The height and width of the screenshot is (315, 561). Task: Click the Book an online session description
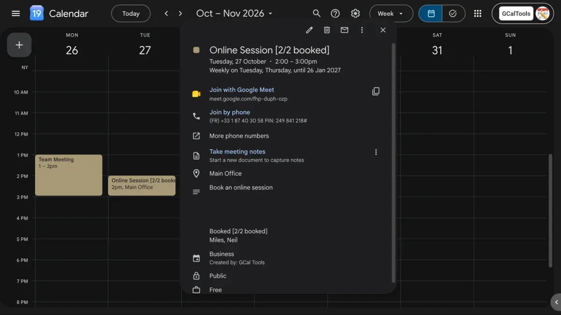pos(241,187)
